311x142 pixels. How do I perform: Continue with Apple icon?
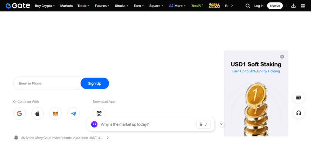click(37, 114)
